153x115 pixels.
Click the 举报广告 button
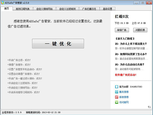(122, 30)
